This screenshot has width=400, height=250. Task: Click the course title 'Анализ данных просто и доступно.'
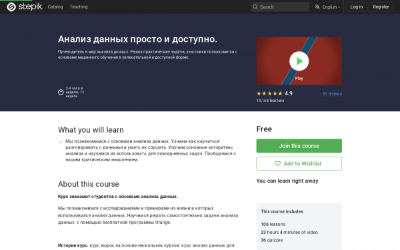coord(137,39)
